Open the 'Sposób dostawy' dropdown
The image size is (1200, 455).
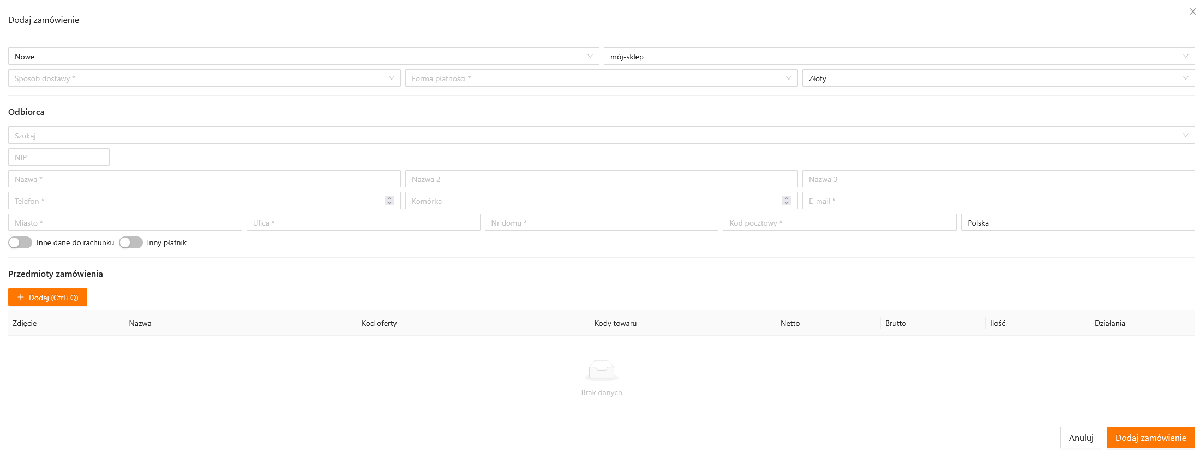tap(204, 78)
